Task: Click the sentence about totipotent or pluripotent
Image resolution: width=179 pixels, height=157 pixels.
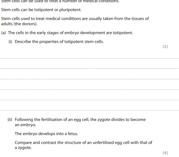Action: pyautogui.click(x=41, y=10)
